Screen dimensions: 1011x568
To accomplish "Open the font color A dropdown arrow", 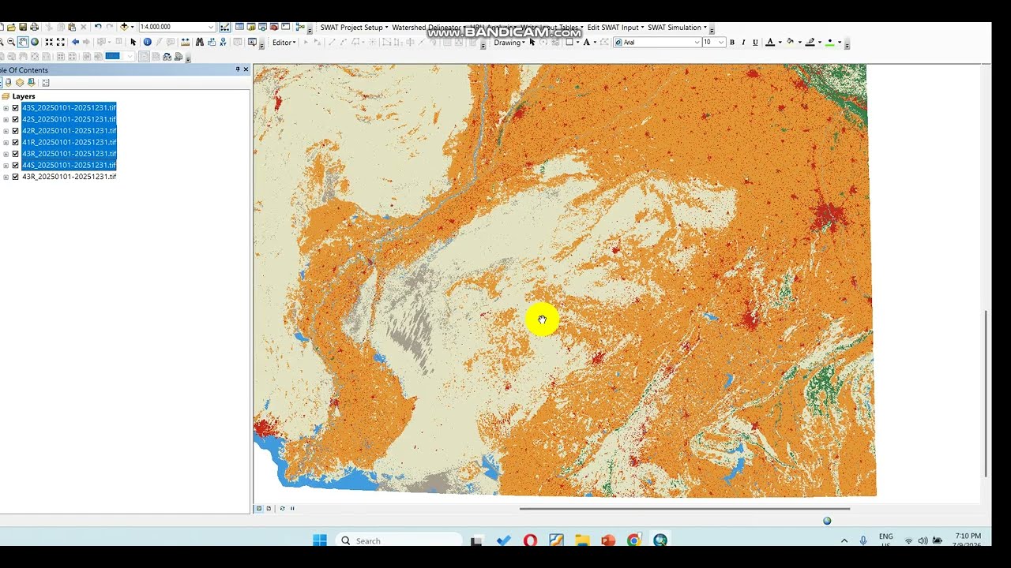I will 780,43.
